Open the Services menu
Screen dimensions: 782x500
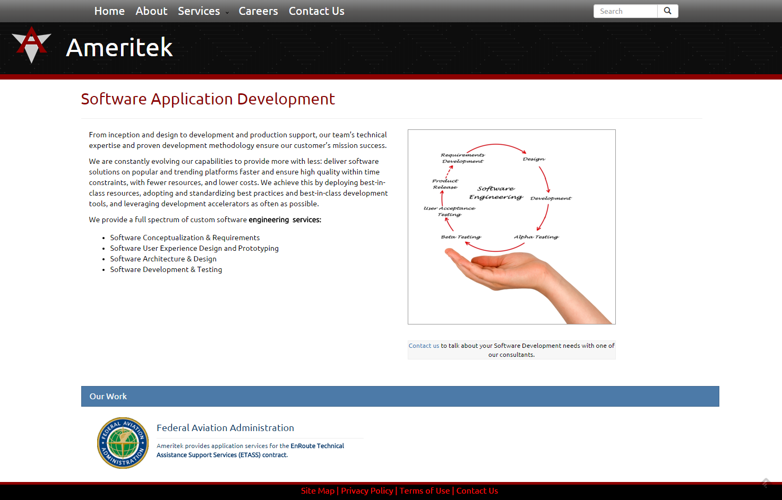click(x=199, y=11)
